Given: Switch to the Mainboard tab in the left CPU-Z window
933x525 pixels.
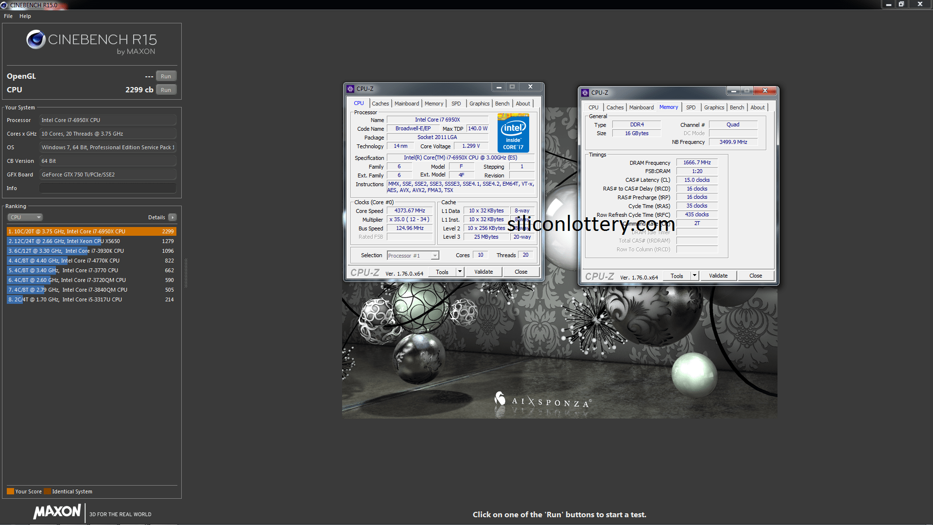Looking at the screenshot, I should point(406,104).
